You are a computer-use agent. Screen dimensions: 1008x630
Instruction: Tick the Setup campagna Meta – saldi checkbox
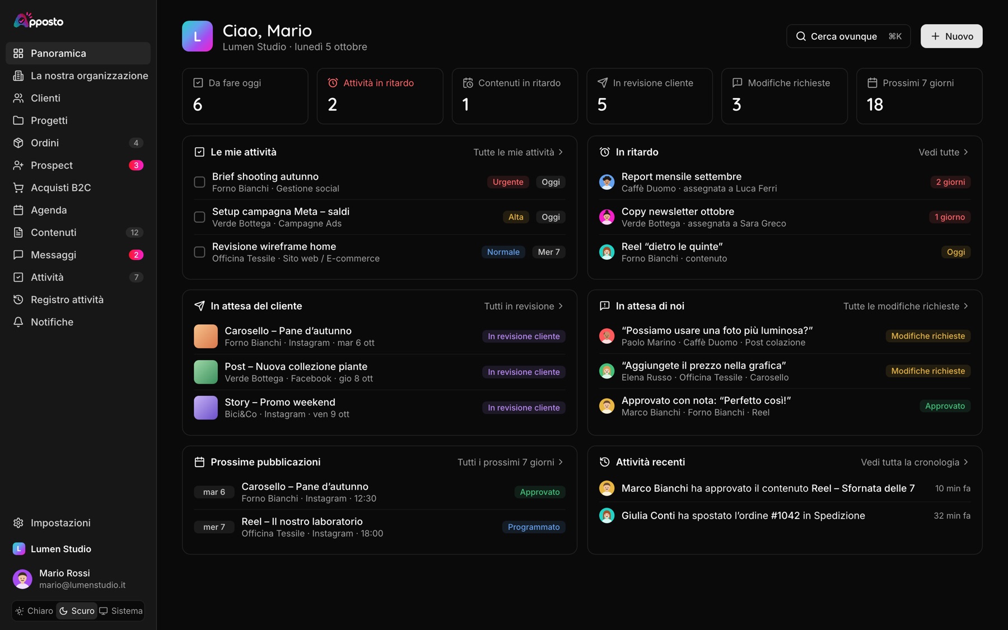click(x=199, y=217)
